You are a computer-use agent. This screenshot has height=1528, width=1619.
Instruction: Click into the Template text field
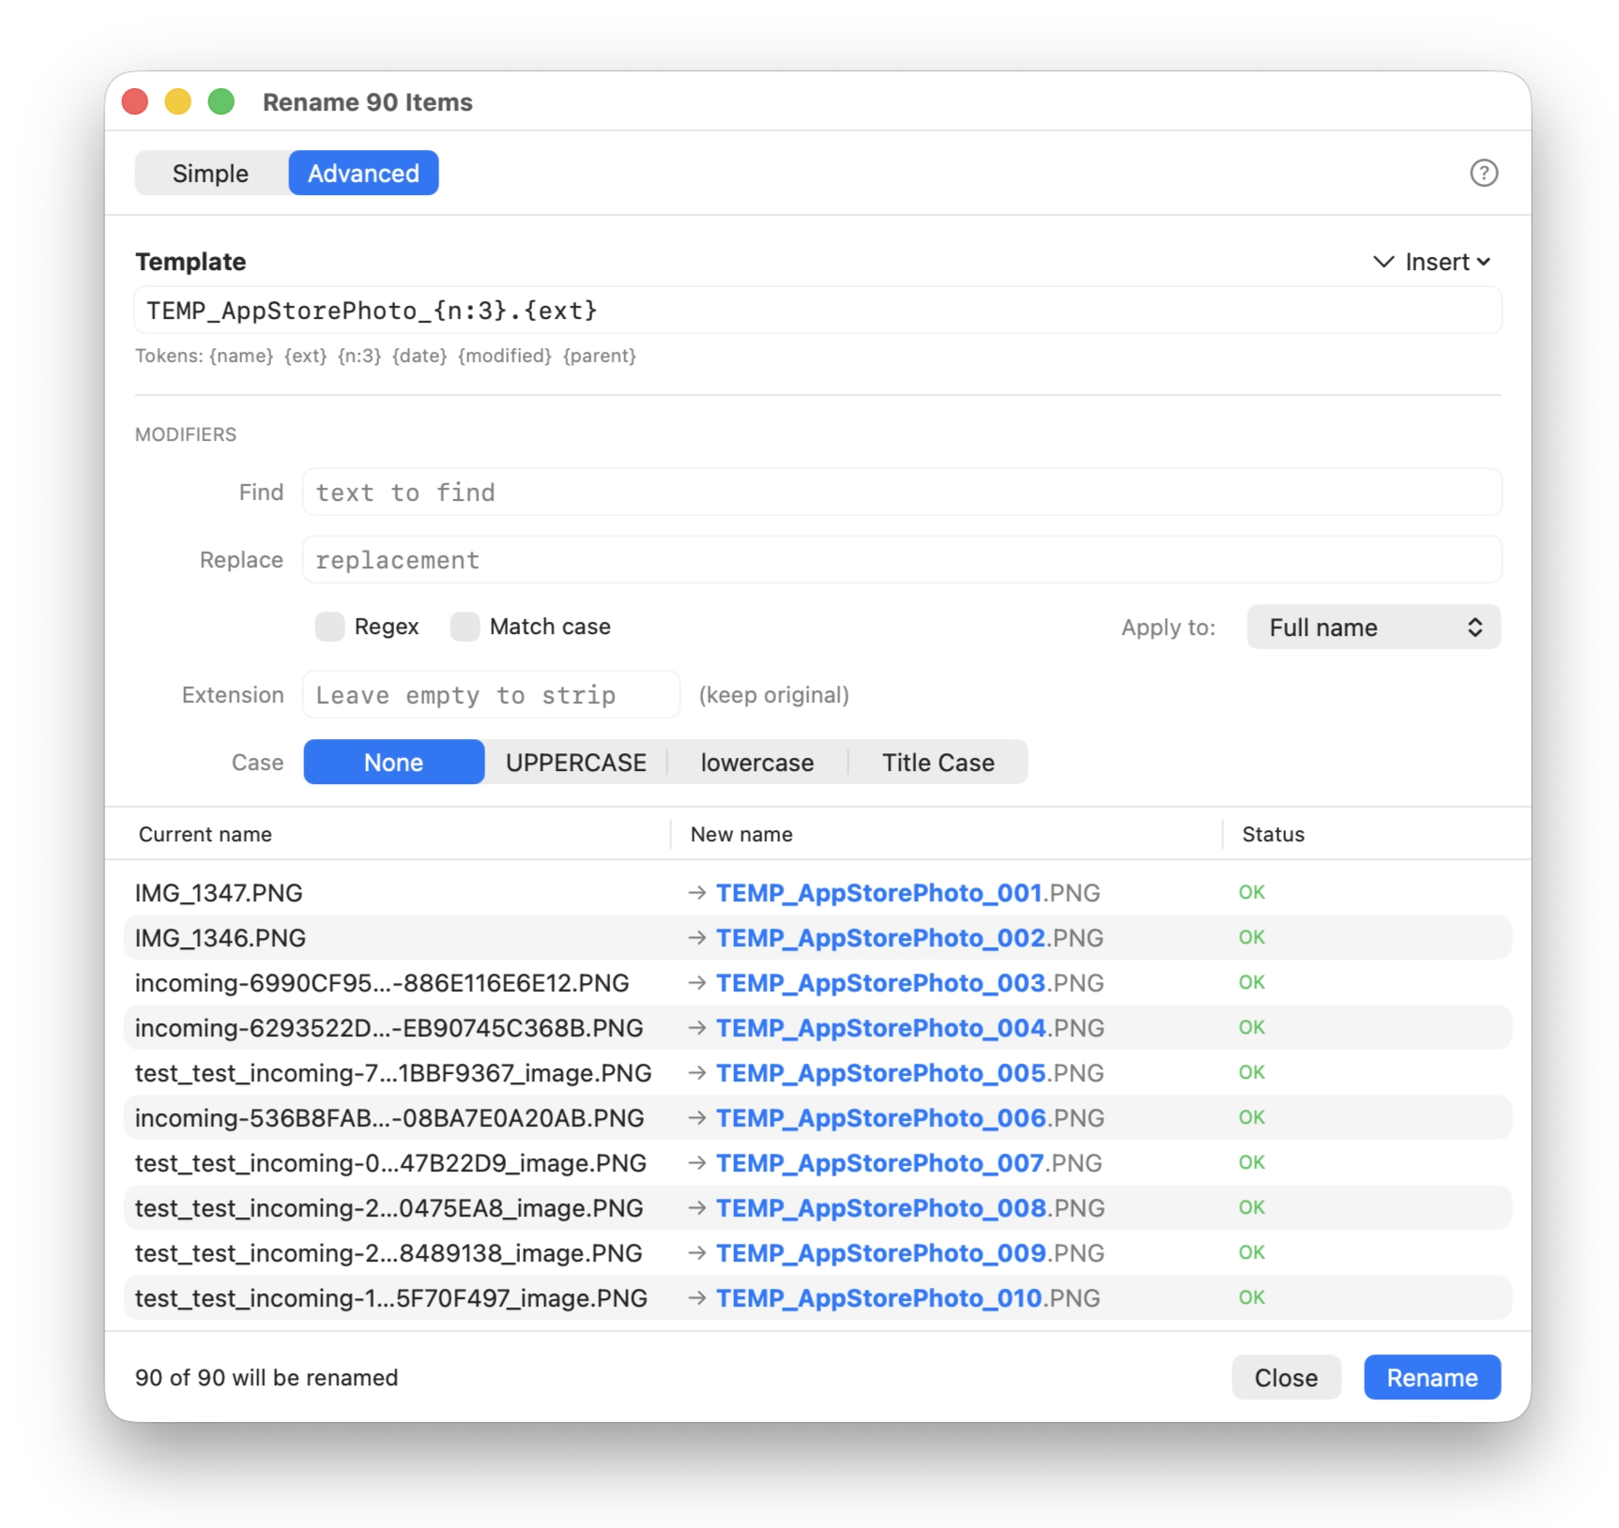click(x=817, y=310)
